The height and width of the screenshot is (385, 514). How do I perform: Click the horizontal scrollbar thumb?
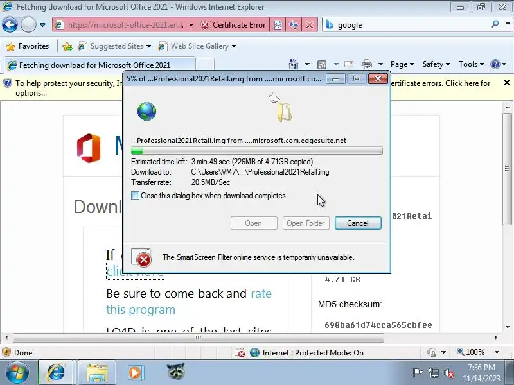click(x=199, y=338)
